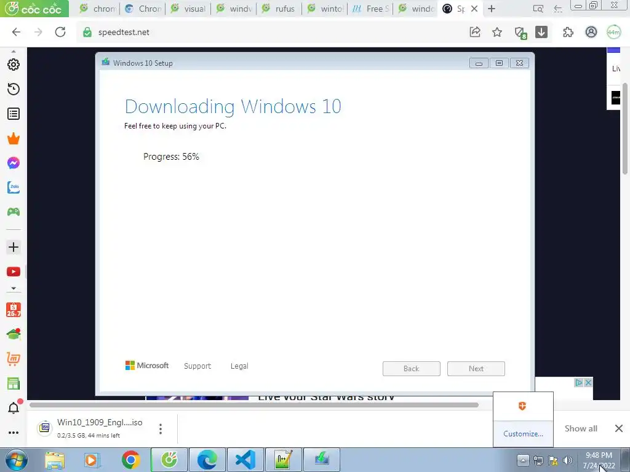Open the Shopee 25.7 sidebar icon
Screen dimensions: 630x472
tap(14, 310)
